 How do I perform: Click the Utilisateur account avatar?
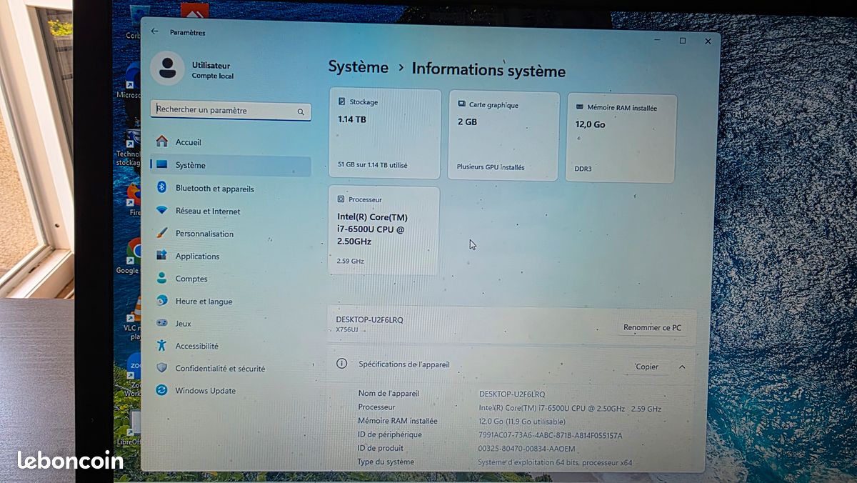pyautogui.click(x=167, y=69)
